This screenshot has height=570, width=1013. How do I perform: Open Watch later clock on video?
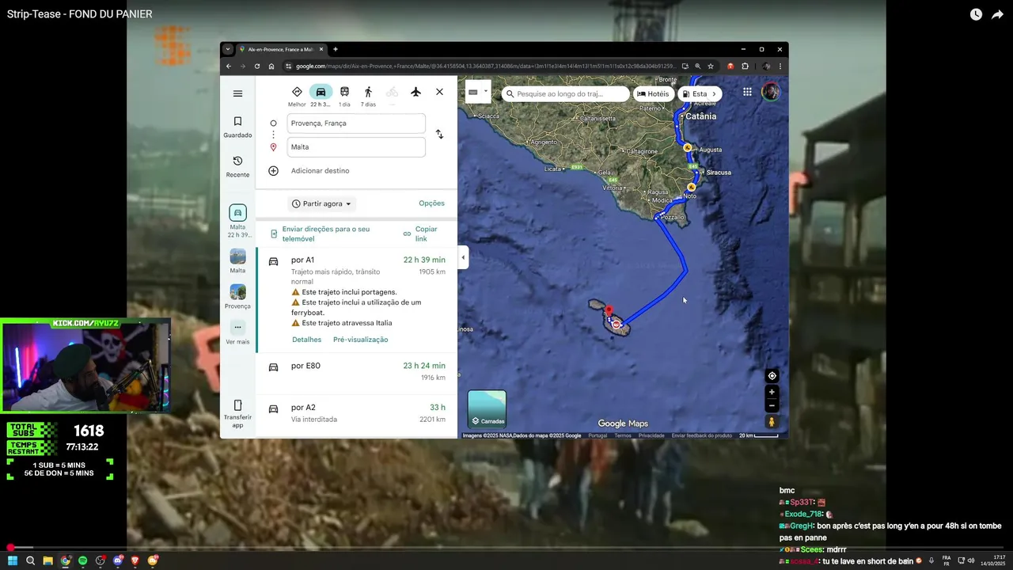click(x=976, y=14)
